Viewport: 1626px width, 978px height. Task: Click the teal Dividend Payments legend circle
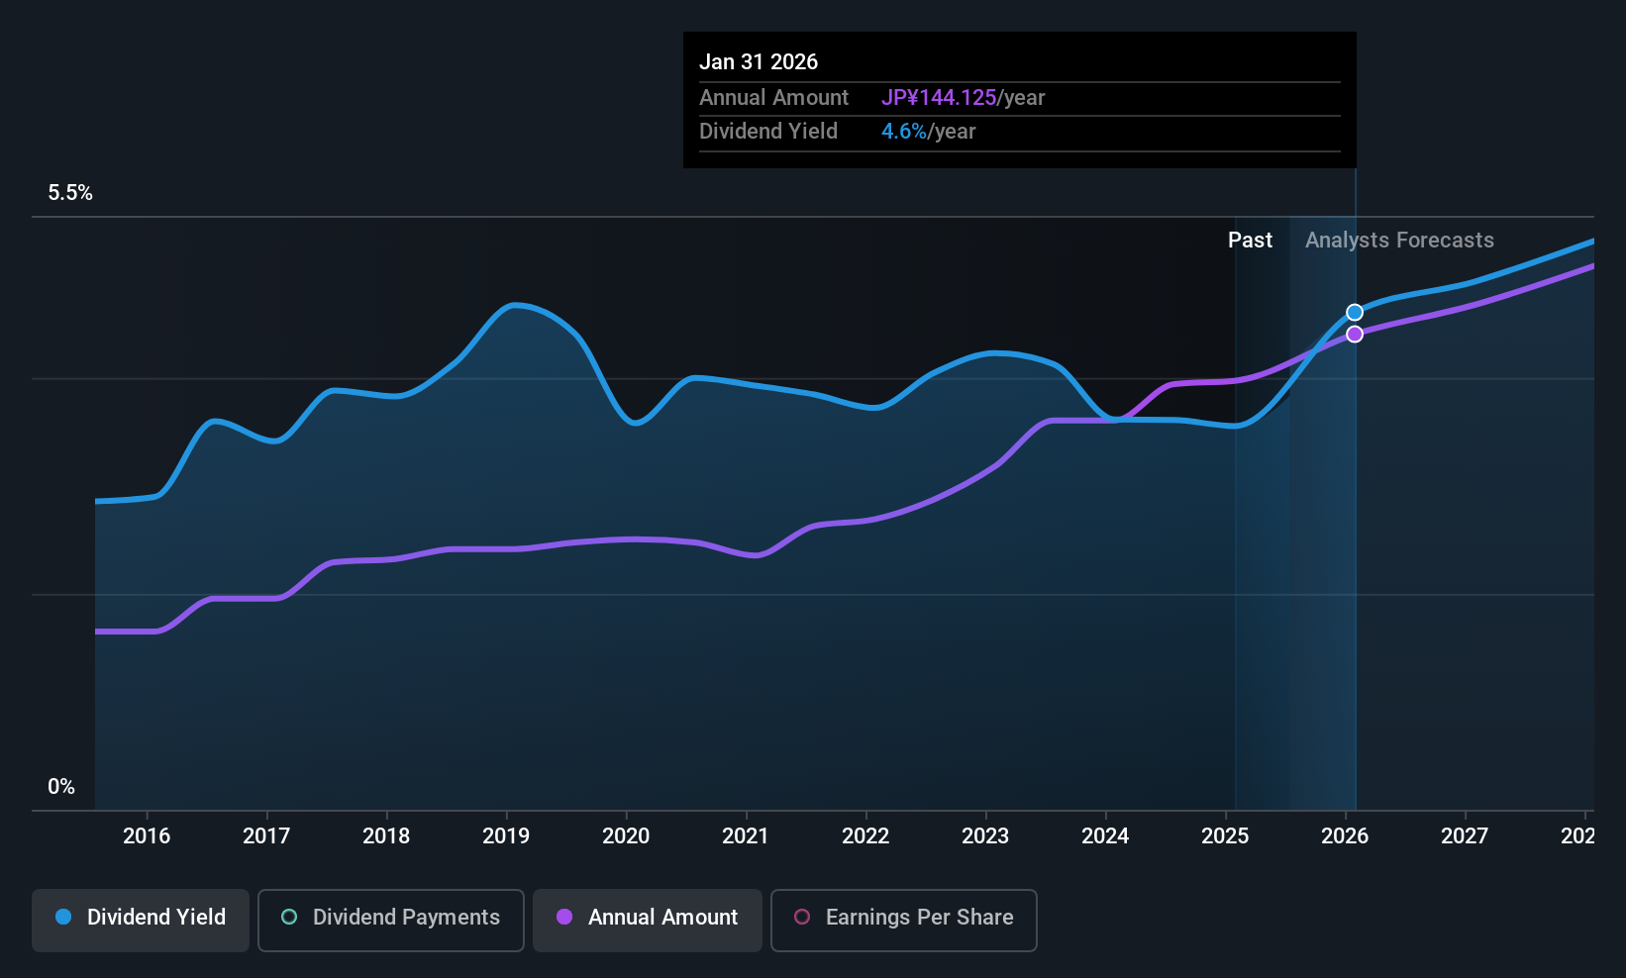pyautogui.click(x=289, y=917)
